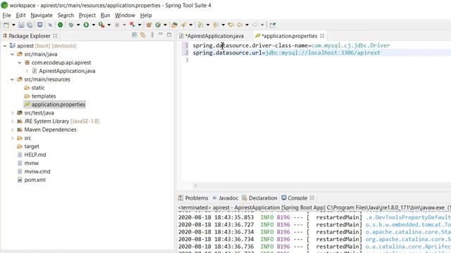451x253 pixels.
Task: Collapse the com.ecodeup.api.apirest package
Action: coord(19,63)
